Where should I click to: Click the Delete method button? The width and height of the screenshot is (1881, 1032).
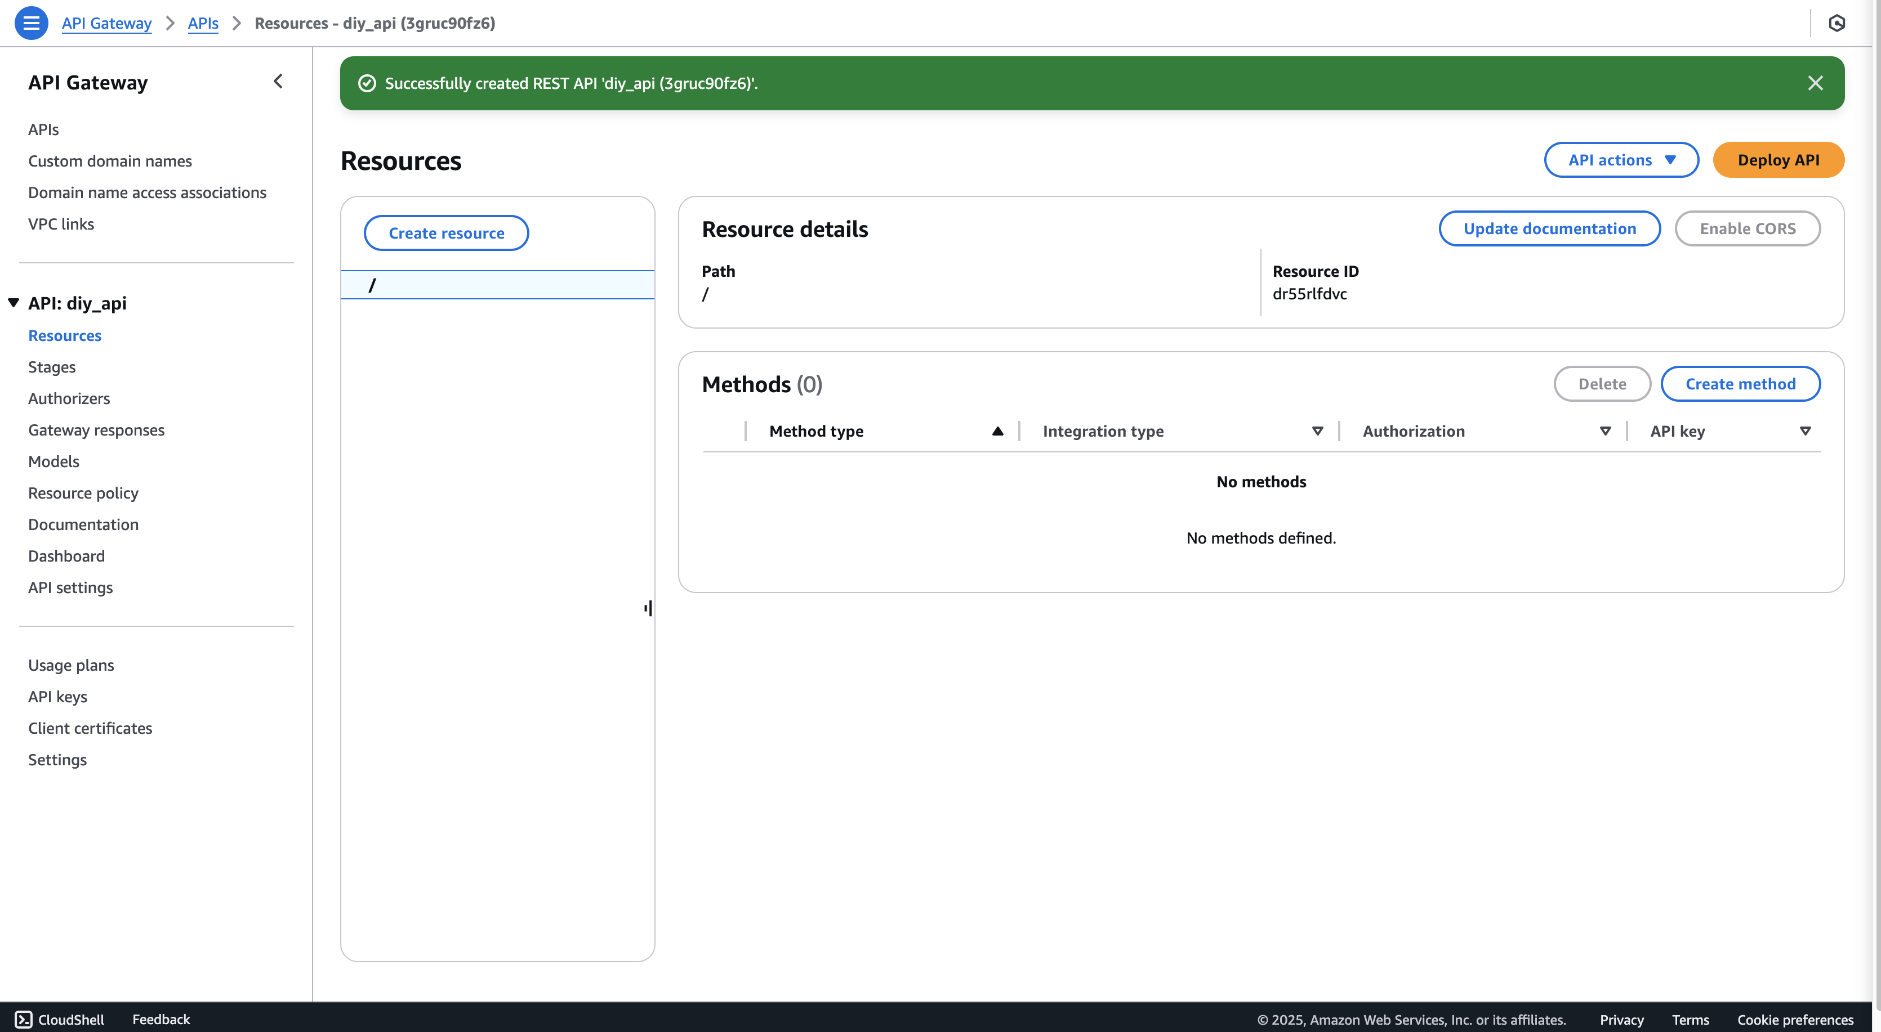coord(1602,384)
